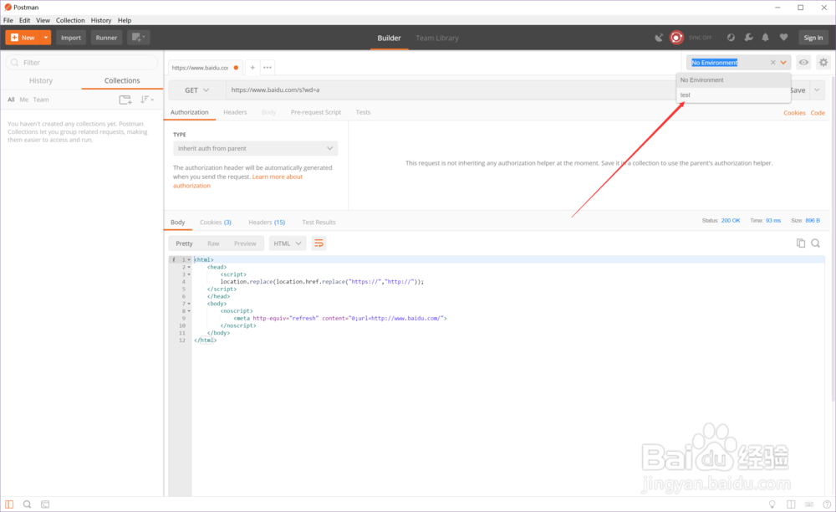Select Pretty response view

[184, 243]
